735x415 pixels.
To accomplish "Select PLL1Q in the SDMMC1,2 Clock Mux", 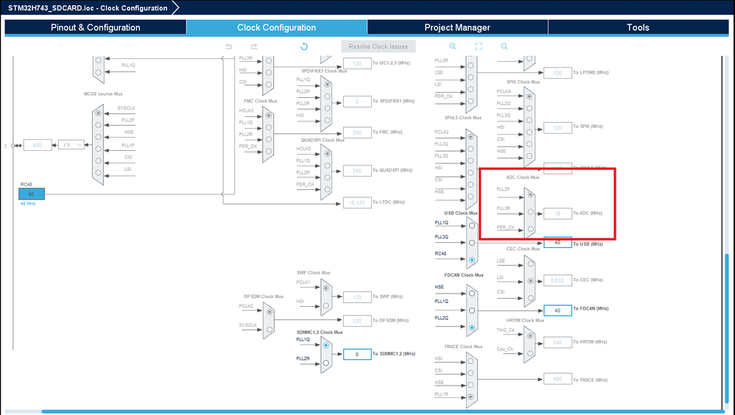I will pos(326,345).
